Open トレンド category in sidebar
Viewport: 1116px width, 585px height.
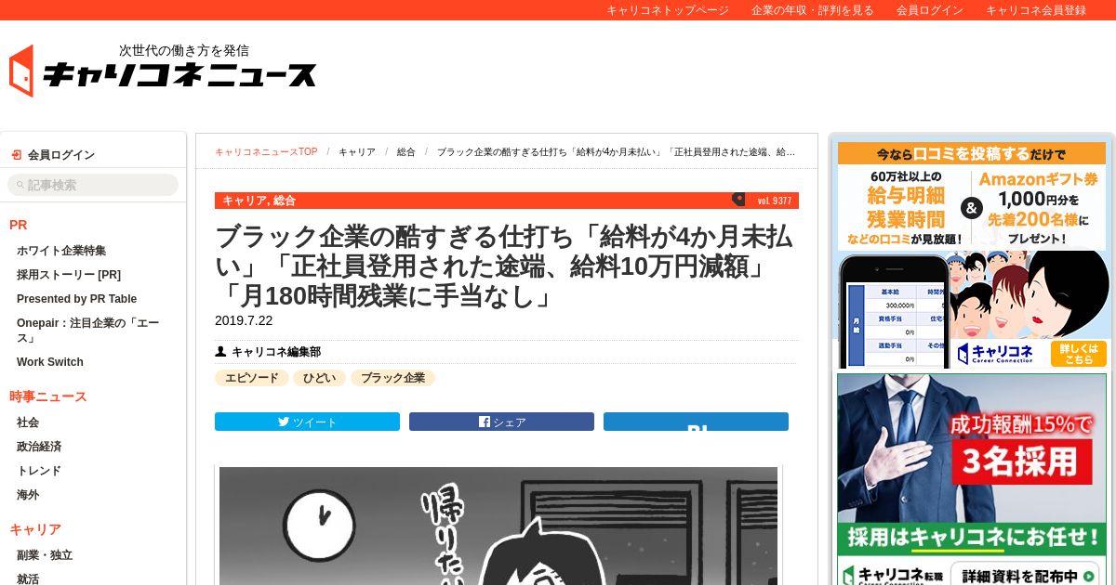tap(39, 471)
